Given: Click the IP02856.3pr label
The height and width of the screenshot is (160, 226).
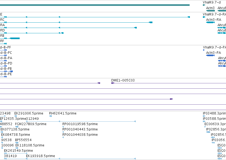Looking at the screenshot, I should click(x=216, y=129).
